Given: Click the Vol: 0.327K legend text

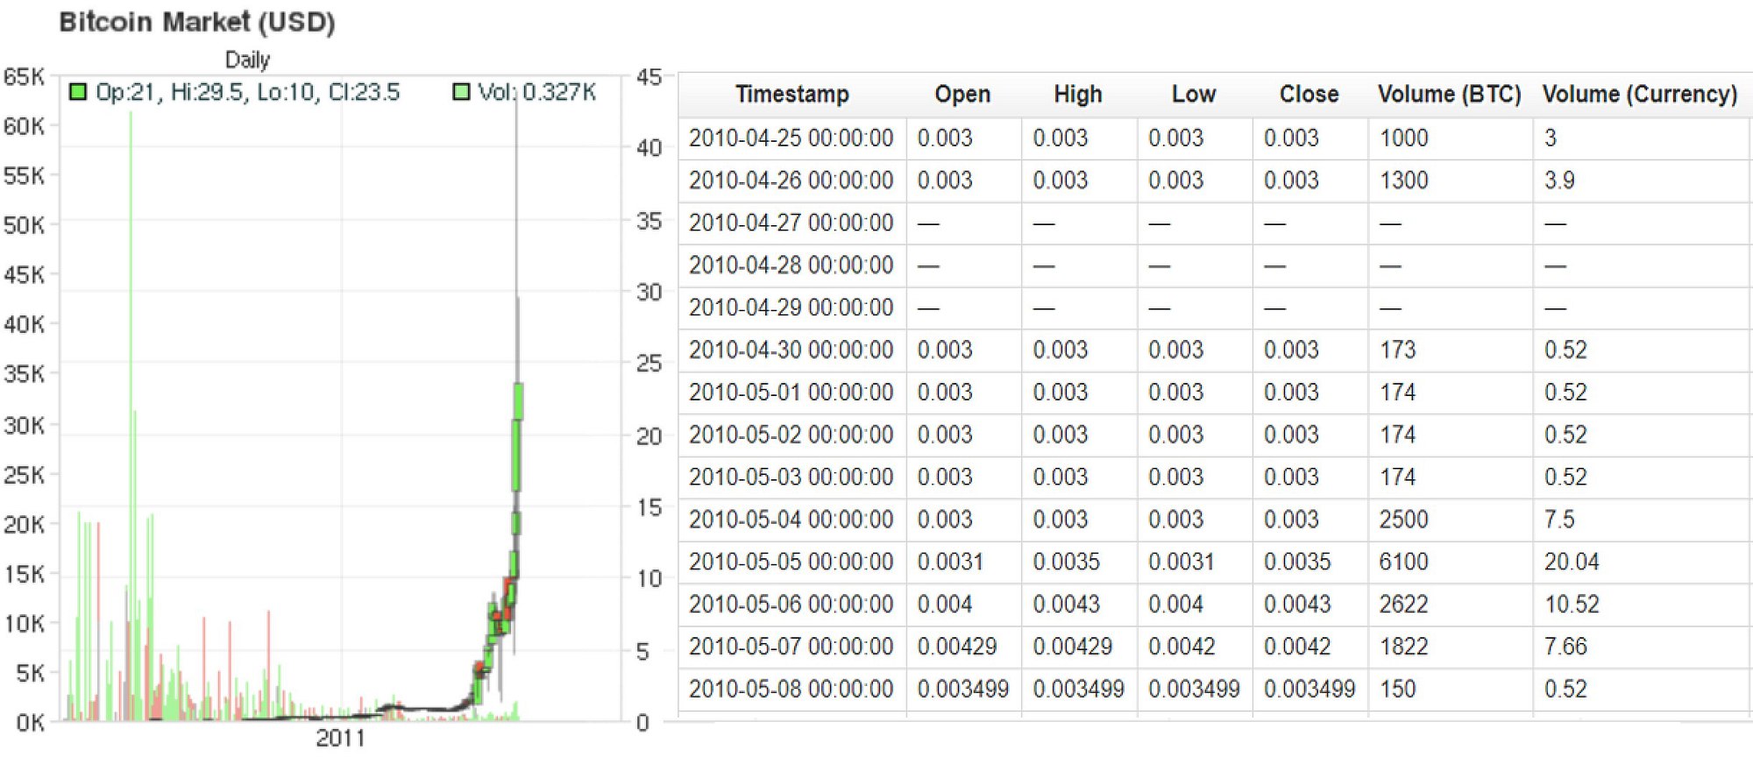Looking at the screenshot, I should (536, 92).
